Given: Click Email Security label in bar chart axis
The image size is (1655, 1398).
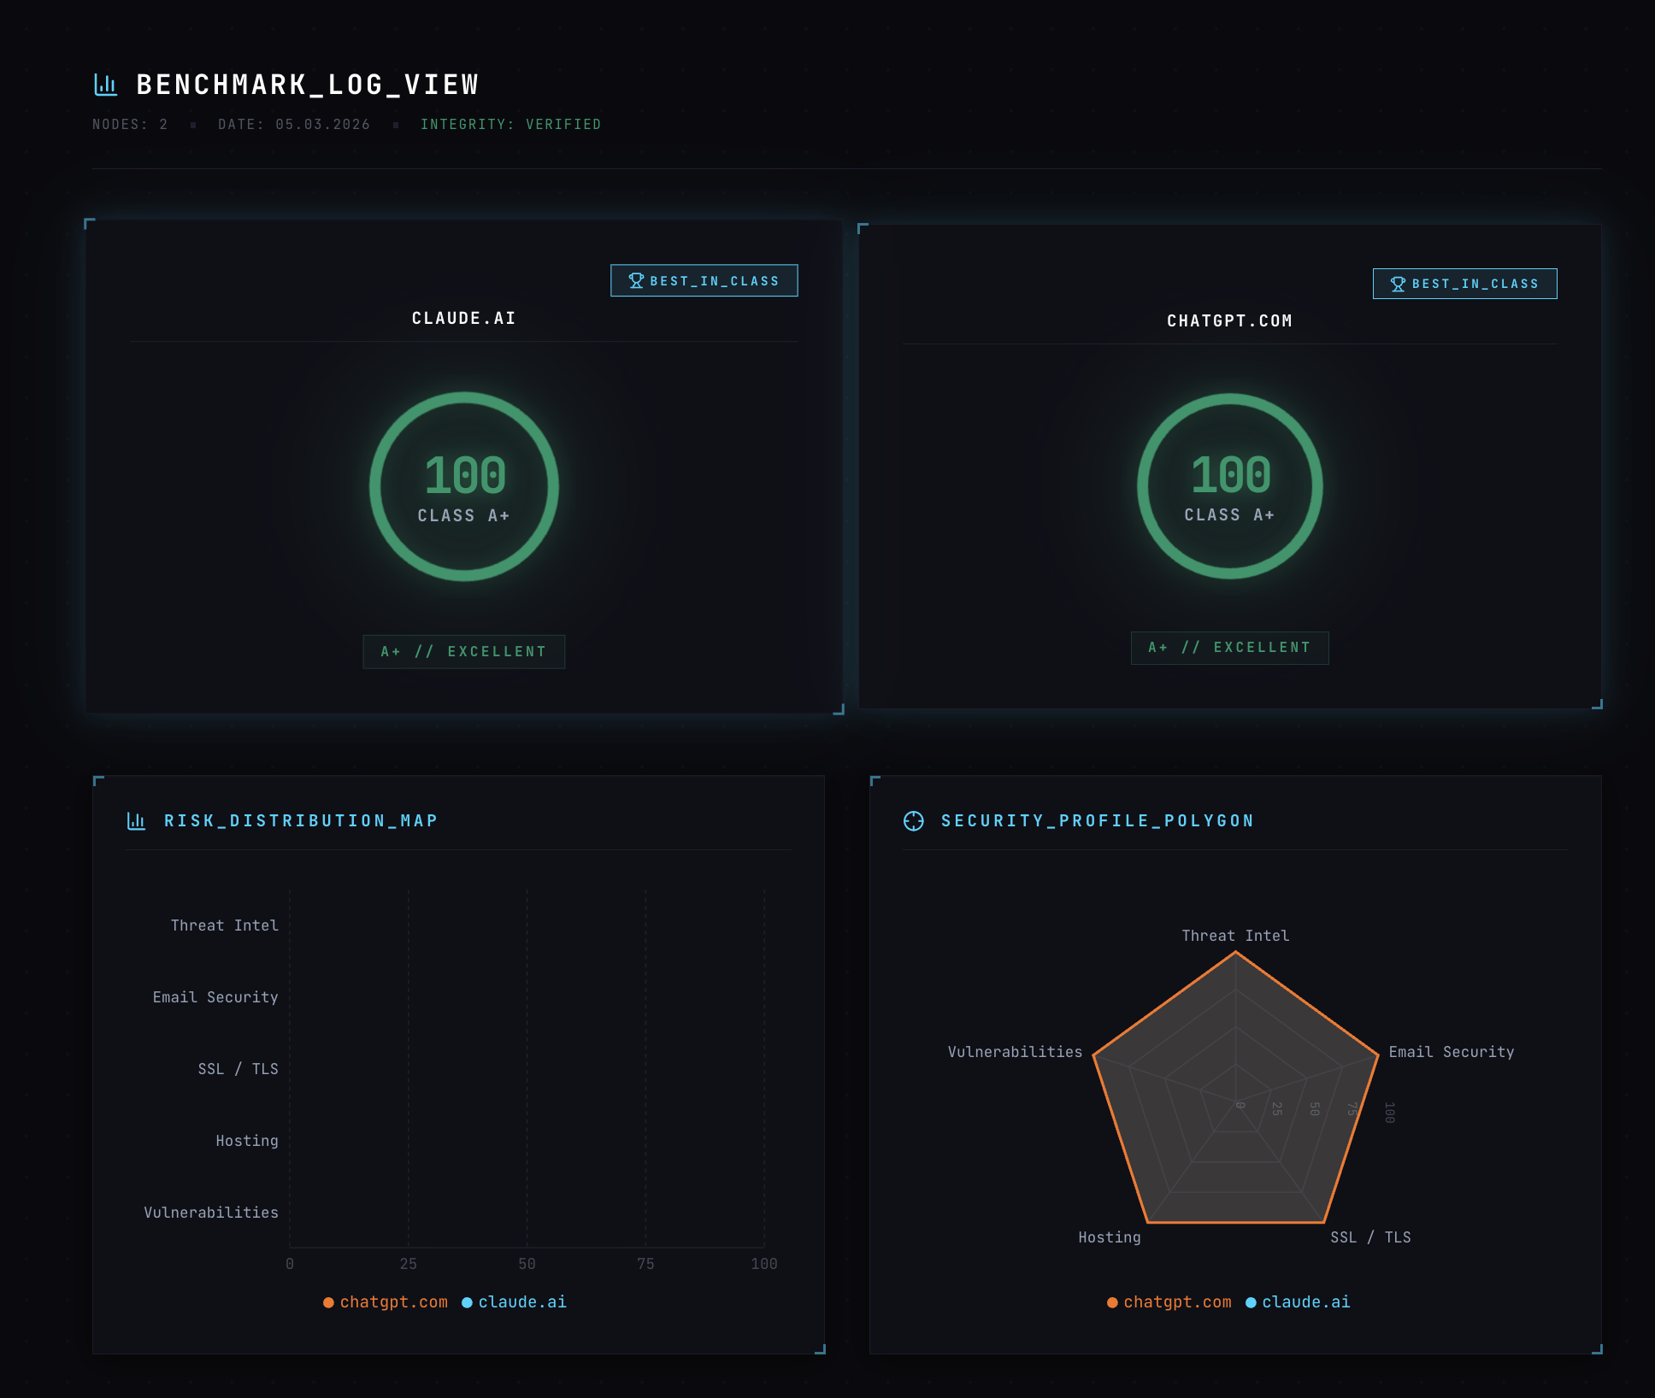Looking at the screenshot, I should [x=215, y=997].
